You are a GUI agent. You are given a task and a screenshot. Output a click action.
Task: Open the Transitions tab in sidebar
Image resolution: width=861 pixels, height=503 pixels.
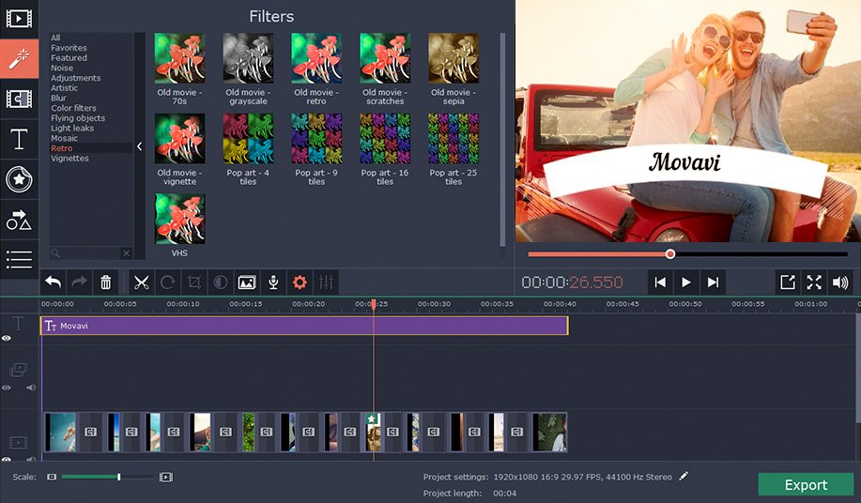19,99
